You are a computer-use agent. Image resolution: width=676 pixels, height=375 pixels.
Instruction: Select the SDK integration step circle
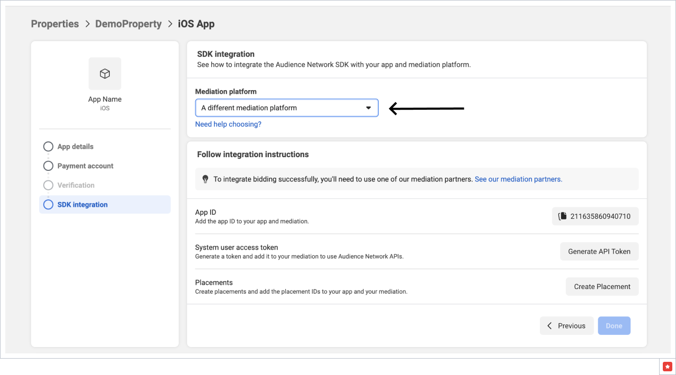pyautogui.click(x=49, y=205)
